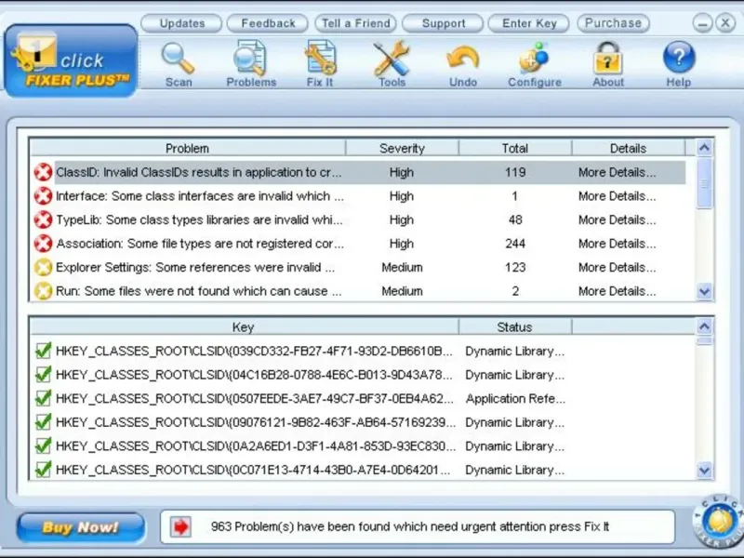
Task: Click the problems list scrollbar thumb
Action: tap(704, 183)
